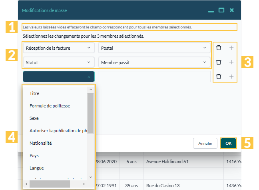This screenshot has width=259, height=190.
Task: Click the horizontal scrollbar left arrow
Action: (26, 184)
